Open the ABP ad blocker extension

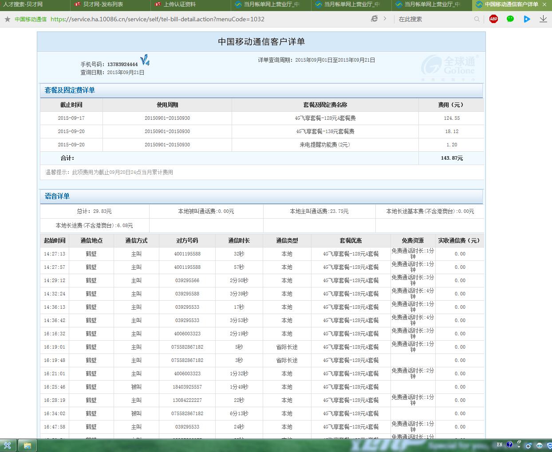493,19
